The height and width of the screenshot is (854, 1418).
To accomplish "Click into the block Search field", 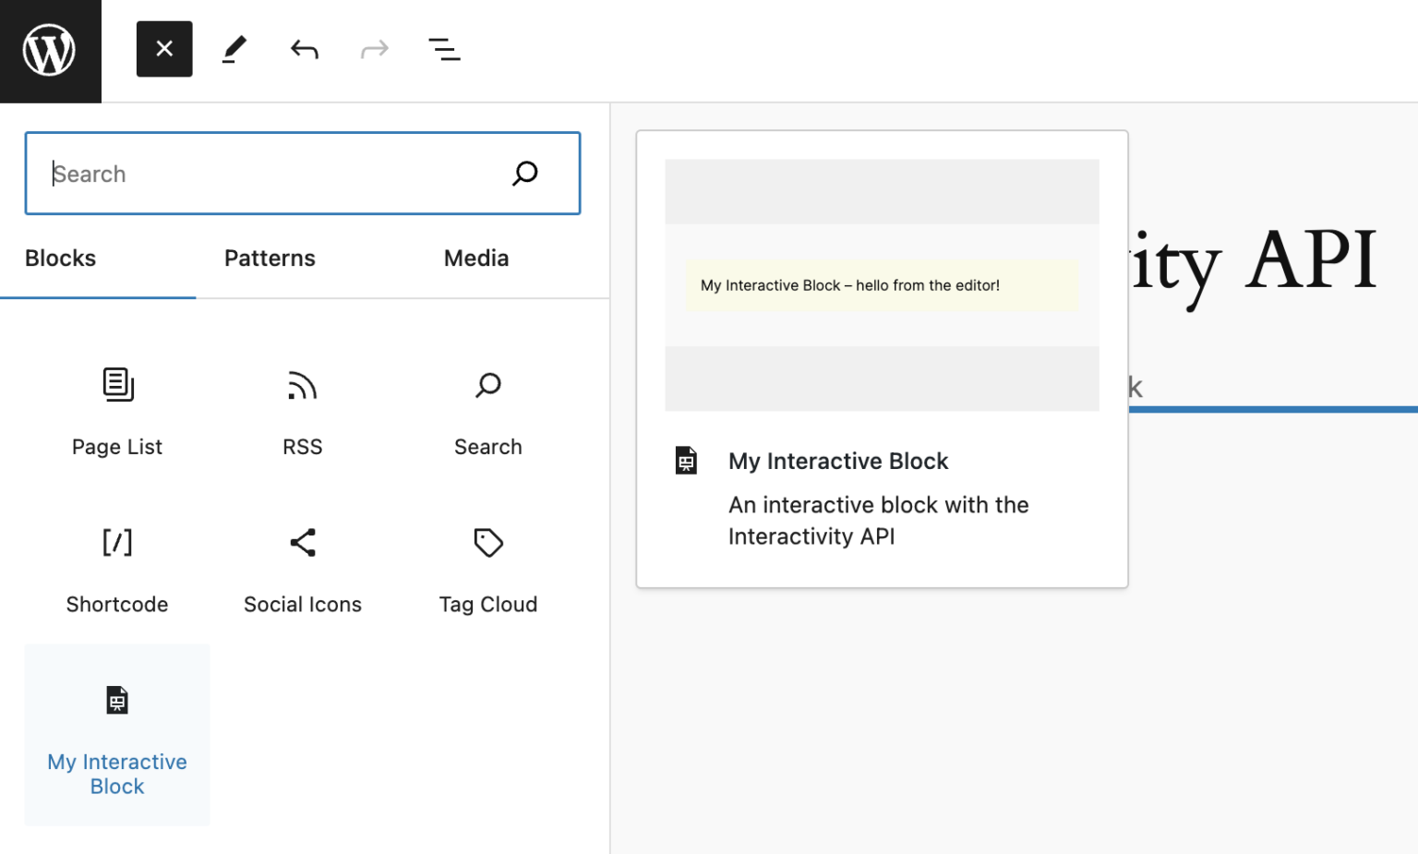I will 268,174.
